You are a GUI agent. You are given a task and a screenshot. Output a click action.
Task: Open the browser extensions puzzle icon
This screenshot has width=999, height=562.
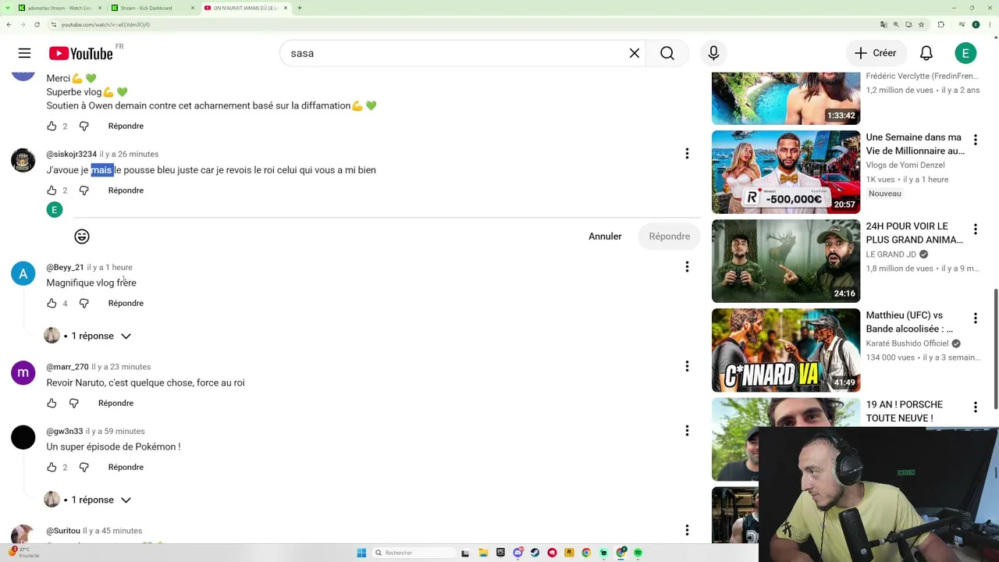[941, 24]
